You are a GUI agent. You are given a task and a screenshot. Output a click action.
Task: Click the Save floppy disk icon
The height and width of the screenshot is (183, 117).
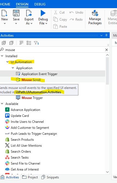tap(16, 13)
